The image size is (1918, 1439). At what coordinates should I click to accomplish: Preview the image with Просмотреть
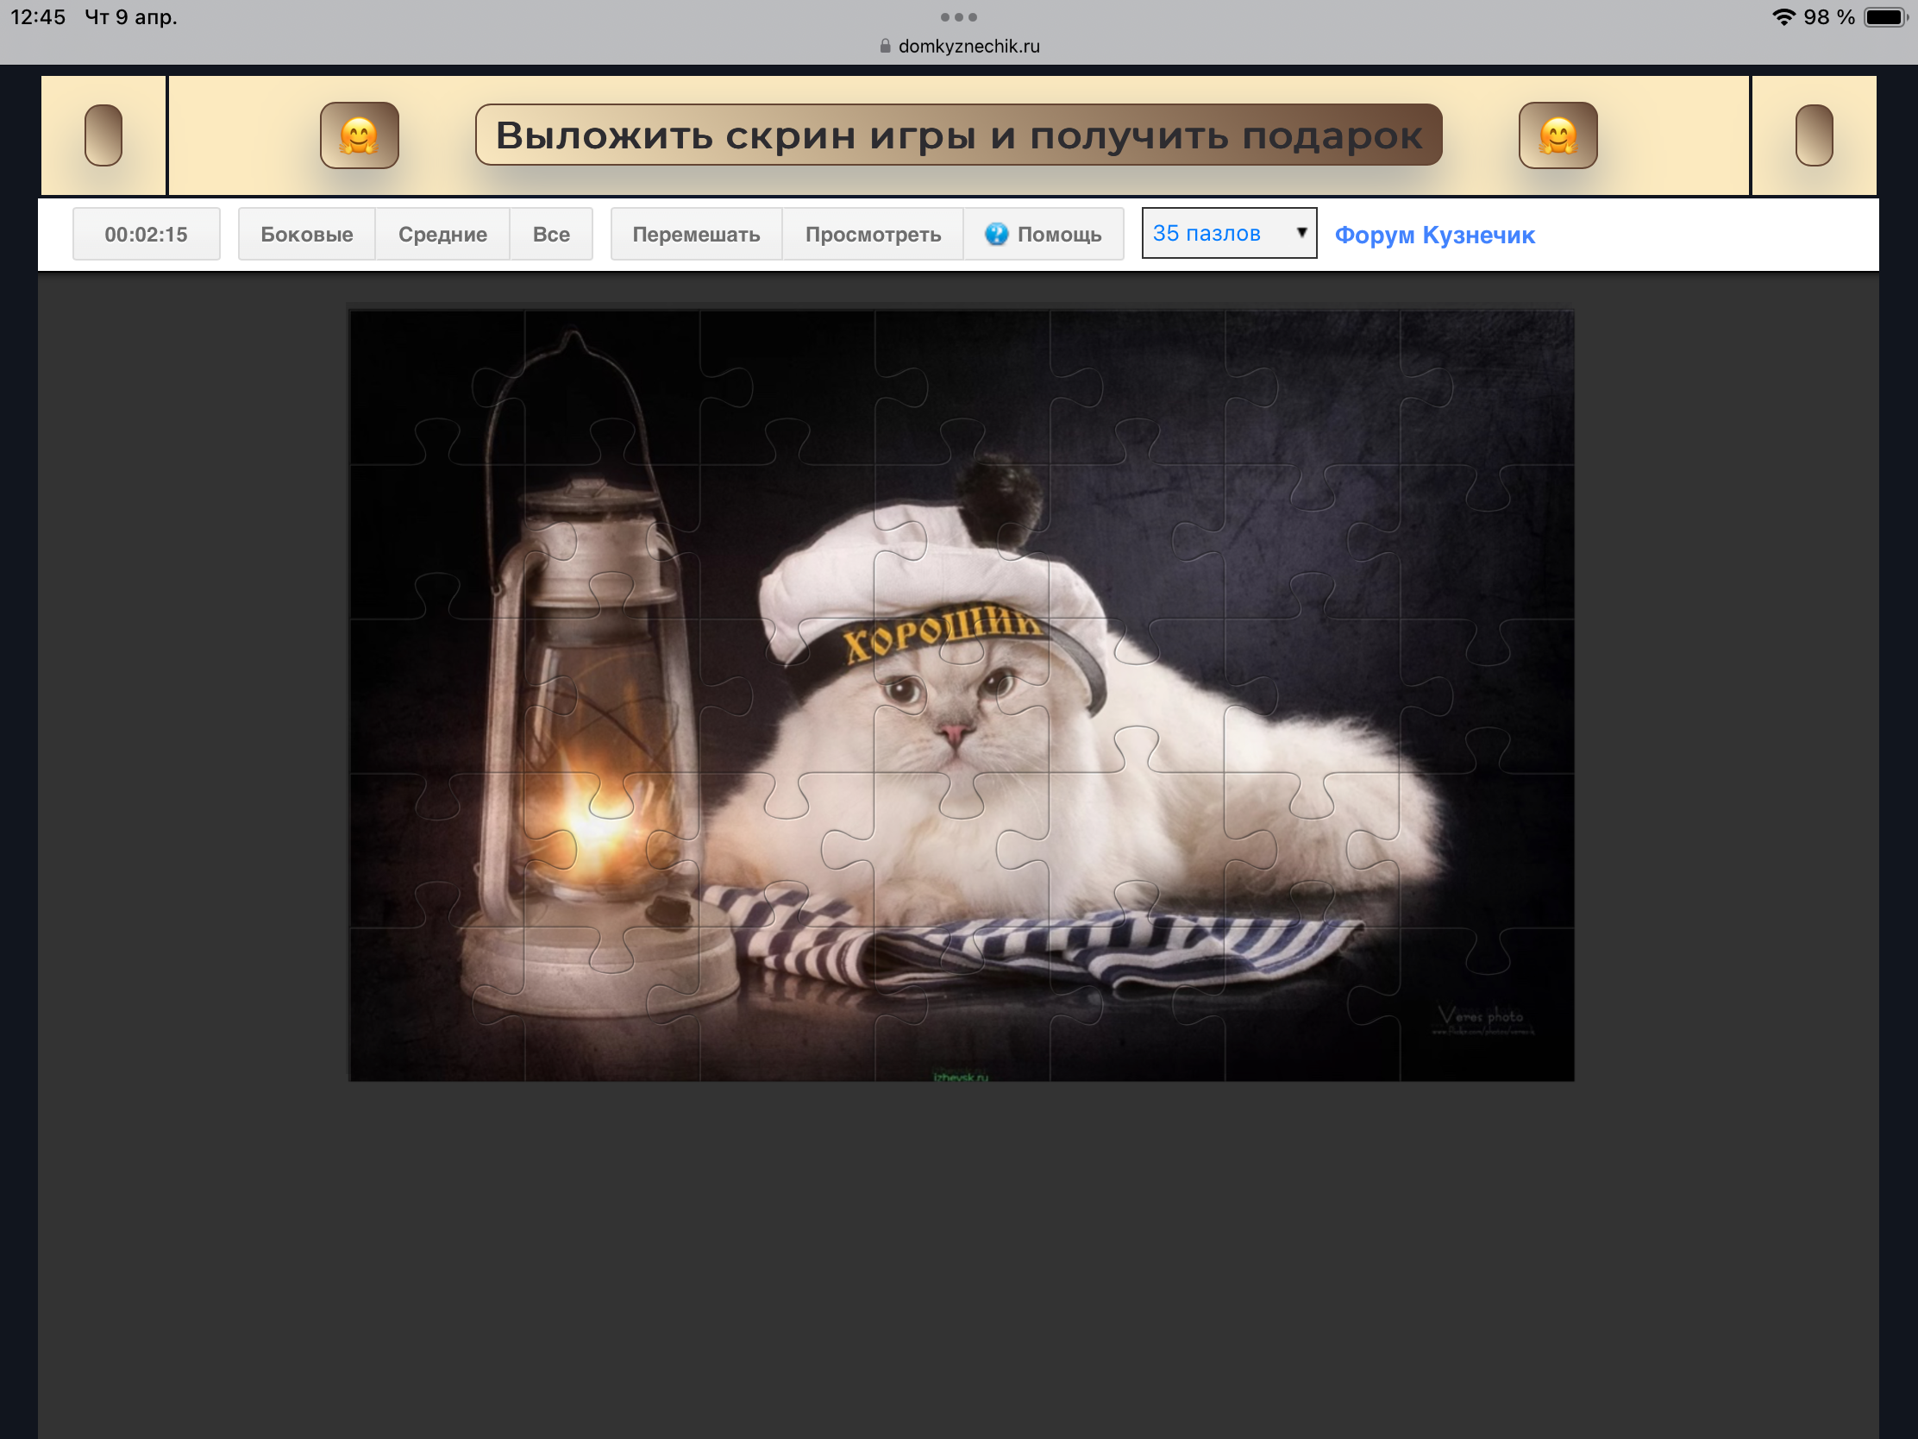pos(872,234)
